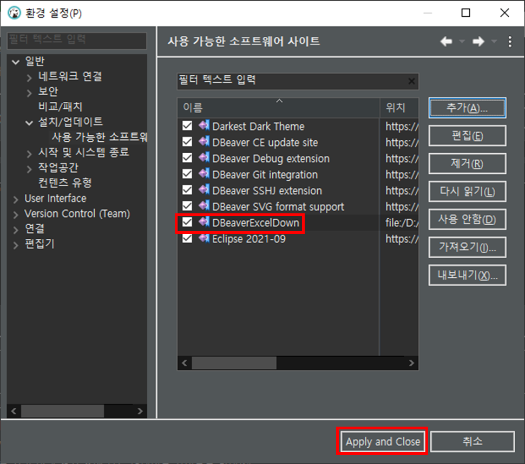Image resolution: width=525 pixels, height=464 pixels.
Task: Click the 다시 읽기(L) button
Action: [467, 191]
